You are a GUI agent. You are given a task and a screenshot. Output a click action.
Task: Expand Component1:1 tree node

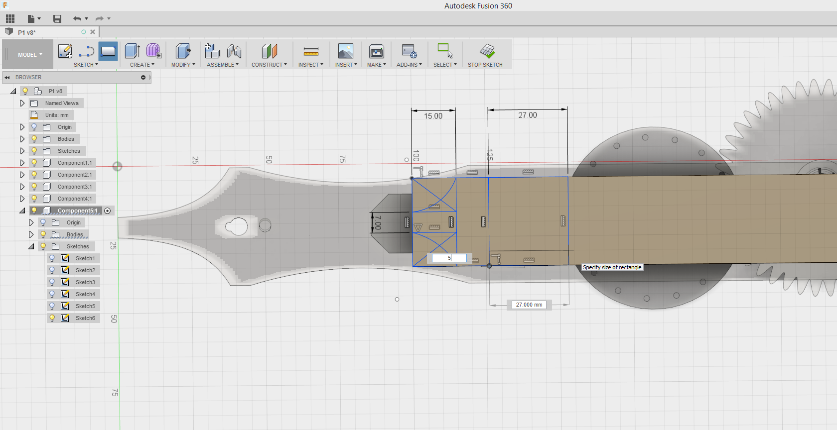[x=22, y=163]
